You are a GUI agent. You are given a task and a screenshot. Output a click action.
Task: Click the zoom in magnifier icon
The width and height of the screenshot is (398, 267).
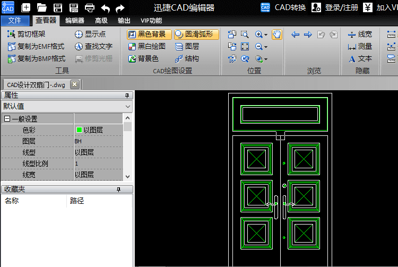[258, 35]
